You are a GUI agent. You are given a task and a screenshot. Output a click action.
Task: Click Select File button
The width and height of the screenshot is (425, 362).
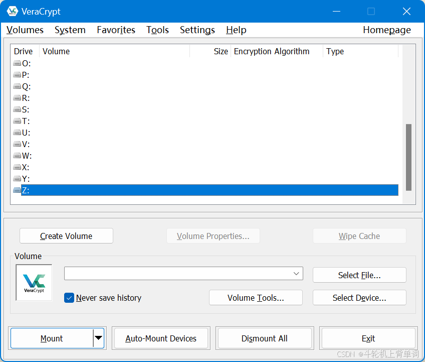[x=359, y=275]
